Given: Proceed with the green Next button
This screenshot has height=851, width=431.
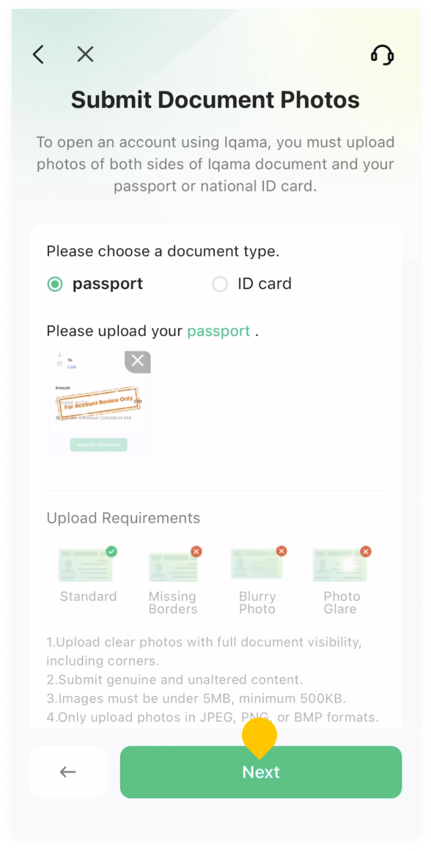Looking at the screenshot, I should click(261, 772).
